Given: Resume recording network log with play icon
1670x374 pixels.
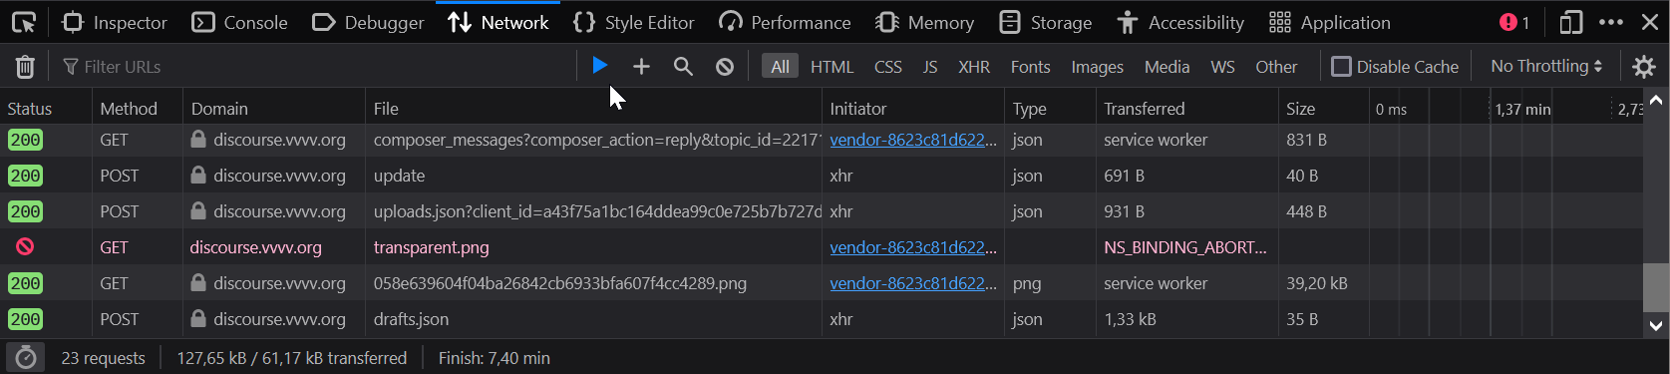Looking at the screenshot, I should pos(599,66).
